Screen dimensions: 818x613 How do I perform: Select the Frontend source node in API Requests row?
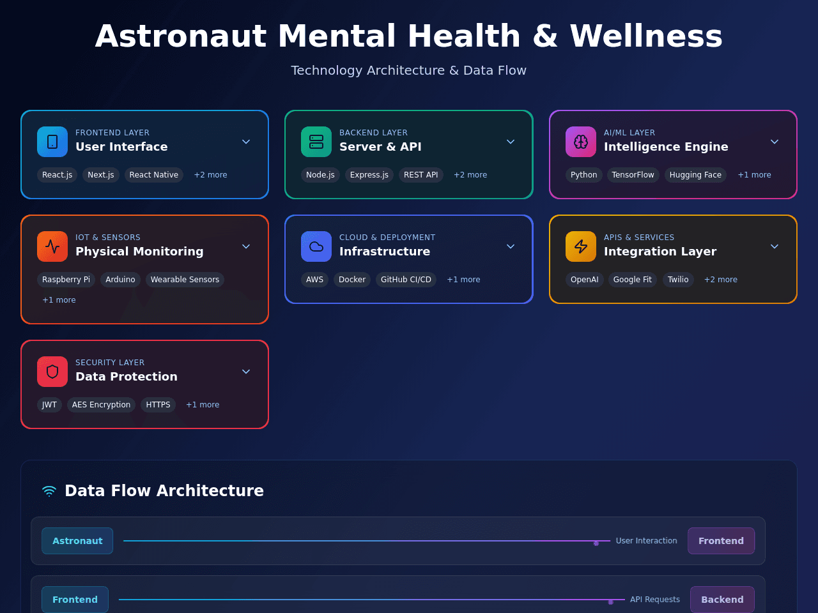coord(75,600)
